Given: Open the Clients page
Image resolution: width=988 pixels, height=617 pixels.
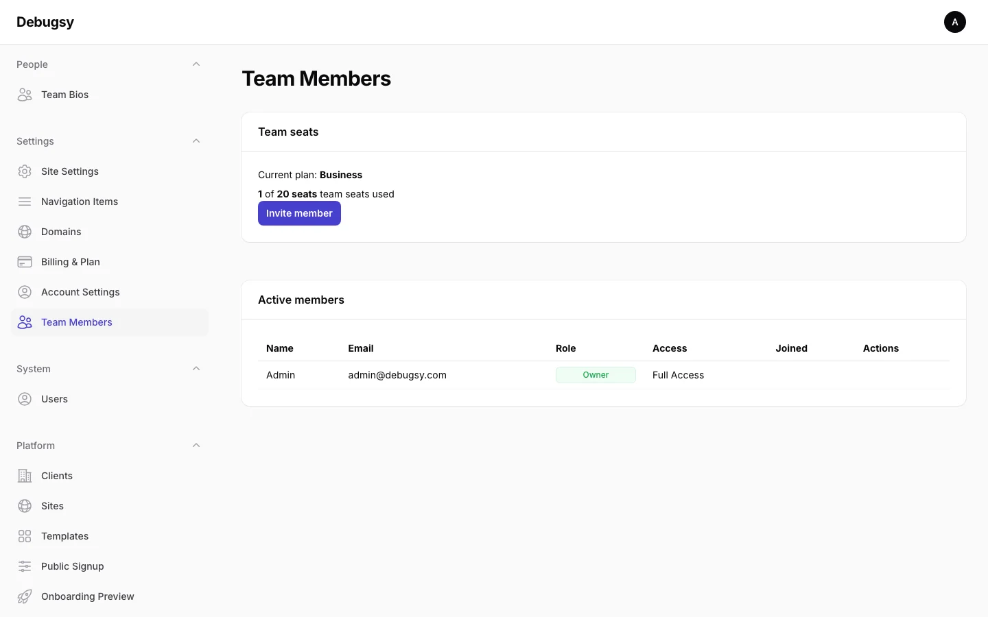Looking at the screenshot, I should pos(110,476).
